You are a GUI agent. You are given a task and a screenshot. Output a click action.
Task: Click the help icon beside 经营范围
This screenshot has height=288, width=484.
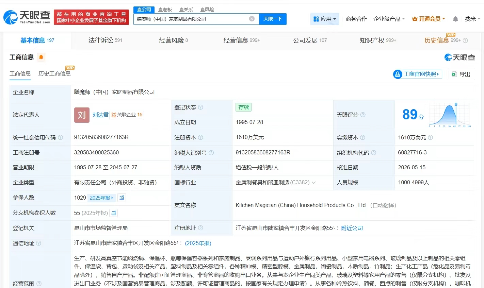(x=39, y=284)
